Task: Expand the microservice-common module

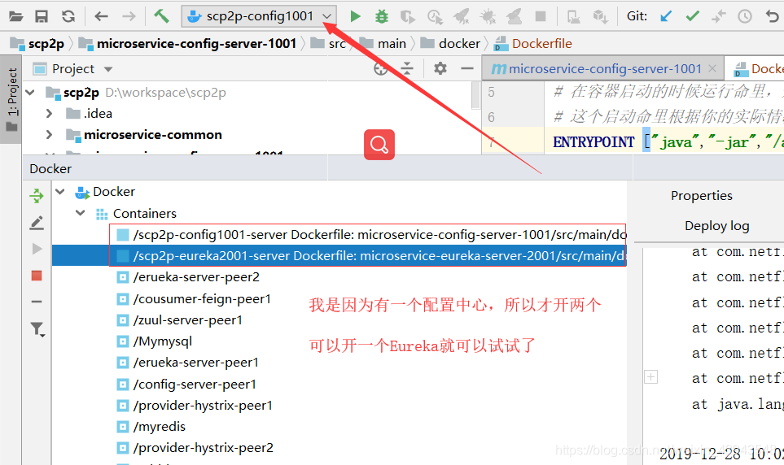Action: click(49, 135)
